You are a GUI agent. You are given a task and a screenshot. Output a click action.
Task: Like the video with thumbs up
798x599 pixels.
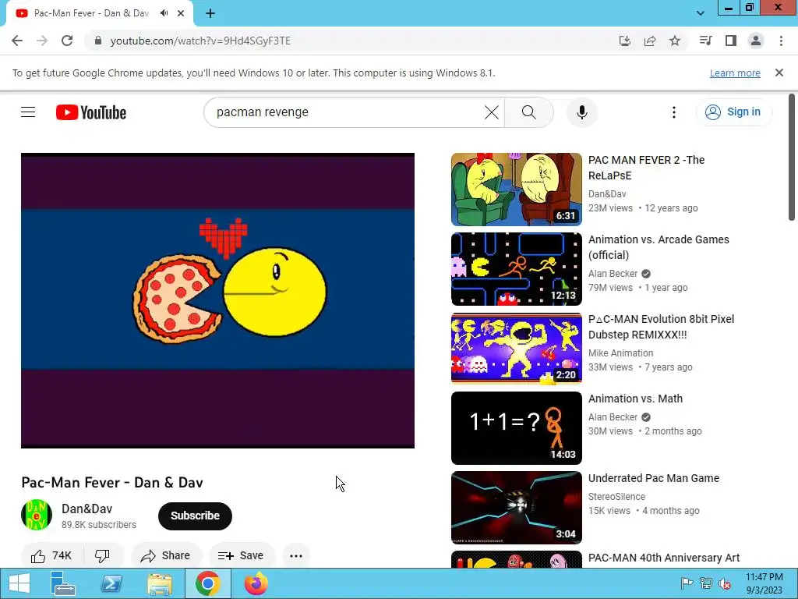pyautogui.click(x=51, y=555)
